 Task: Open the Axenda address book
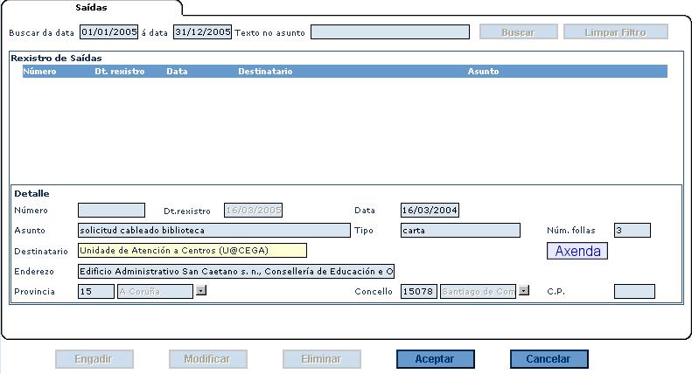tap(577, 251)
